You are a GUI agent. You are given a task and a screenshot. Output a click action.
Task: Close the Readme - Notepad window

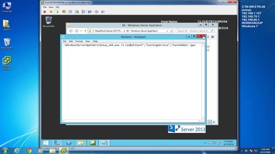(x=201, y=36)
